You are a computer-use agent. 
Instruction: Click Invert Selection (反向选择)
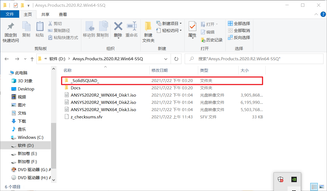pos(239,38)
